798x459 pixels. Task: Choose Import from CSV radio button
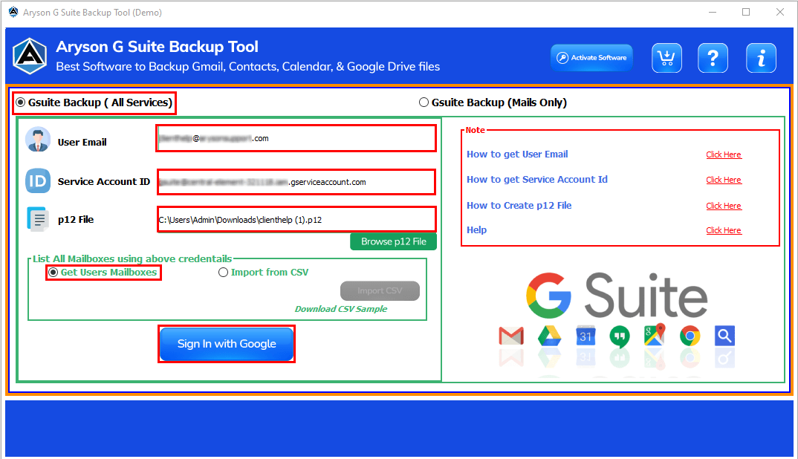[264, 273]
